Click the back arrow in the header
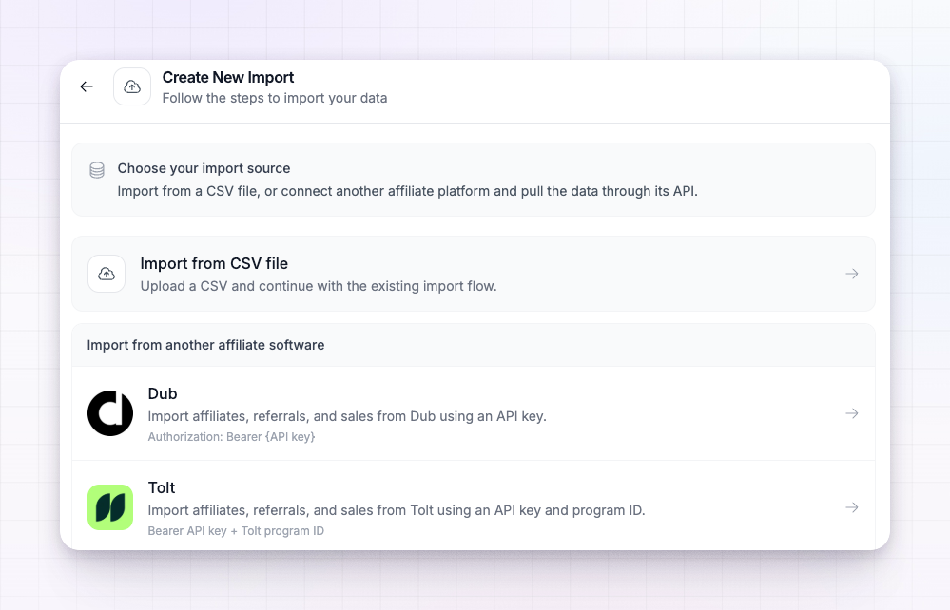 87,86
